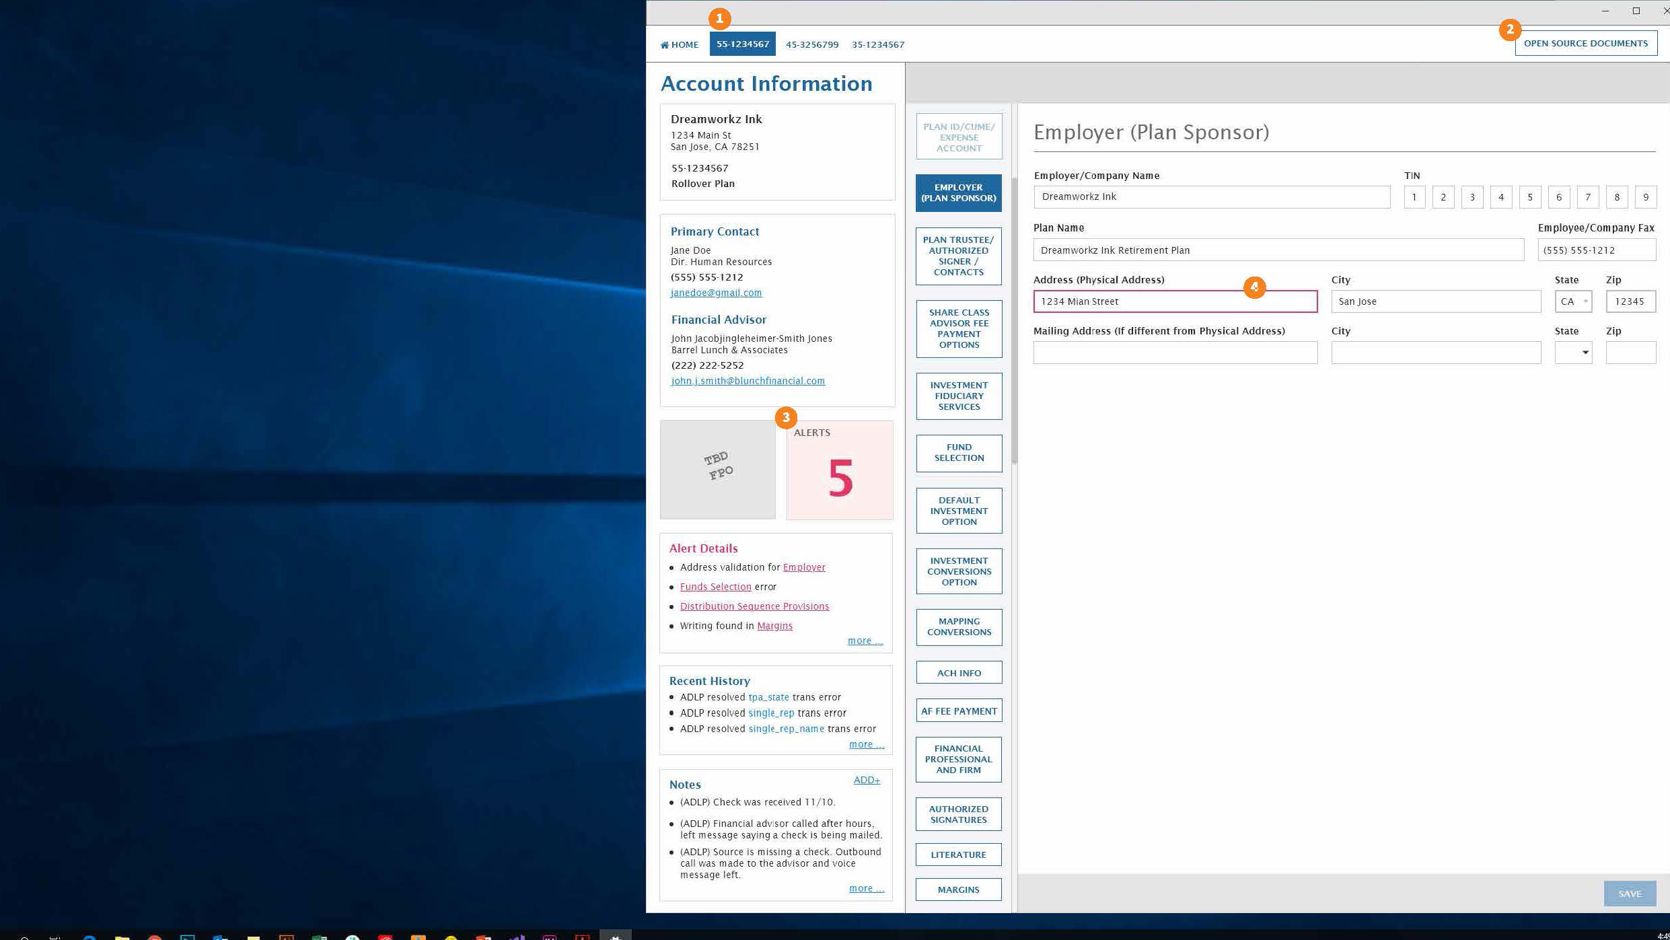Image resolution: width=1670 pixels, height=940 pixels.
Task: Open the Employer link in Alert Details
Action: pos(804,567)
